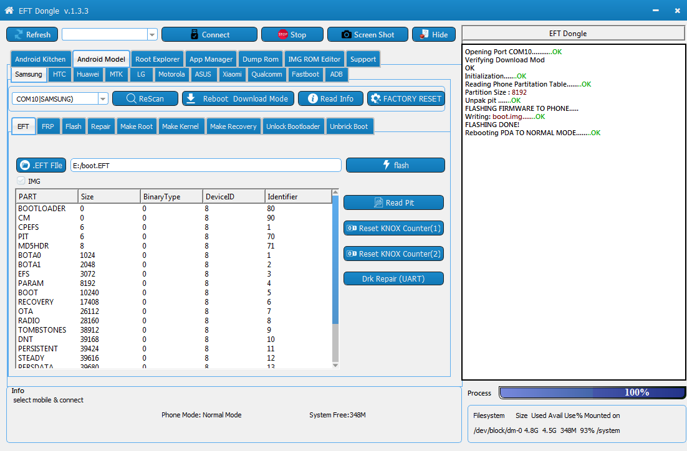
Task: Select the PARAM partition row
Action: pos(174,283)
